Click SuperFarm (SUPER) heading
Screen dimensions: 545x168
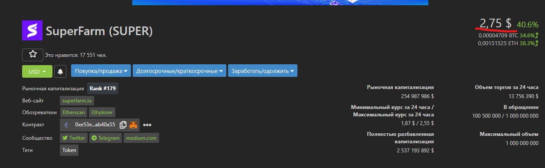tap(99, 31)
